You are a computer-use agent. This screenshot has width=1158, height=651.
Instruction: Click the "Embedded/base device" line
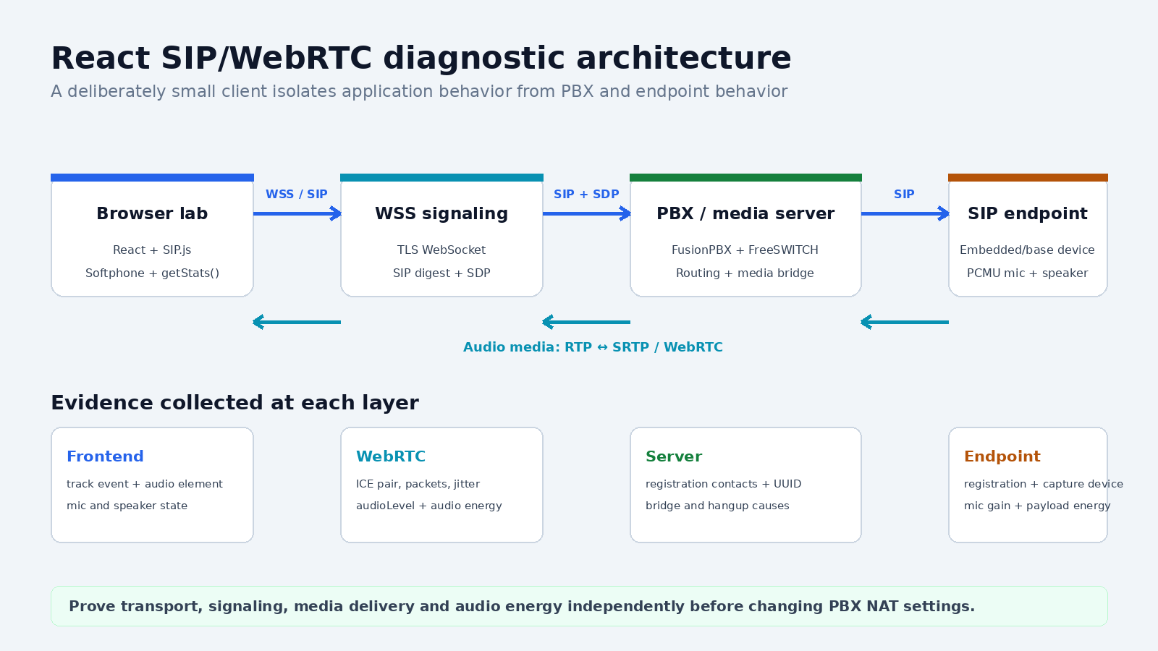1028,250
